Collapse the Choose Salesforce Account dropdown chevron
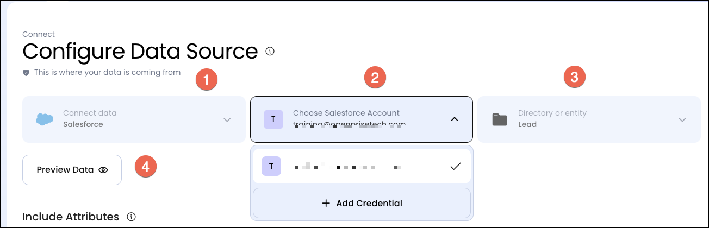The height and width of the screenshot is (228, 709). coord(455,119)
